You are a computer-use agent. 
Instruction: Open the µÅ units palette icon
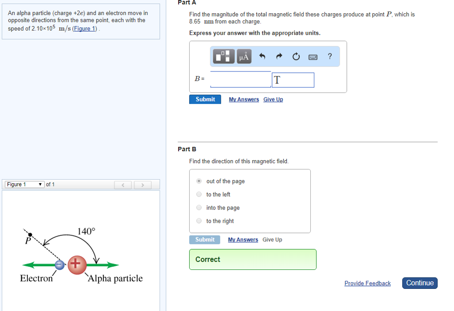[x=244, y=56]
